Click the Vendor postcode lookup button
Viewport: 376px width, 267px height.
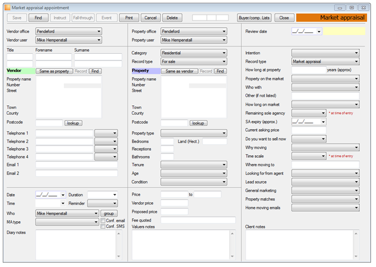coord(73,123)
